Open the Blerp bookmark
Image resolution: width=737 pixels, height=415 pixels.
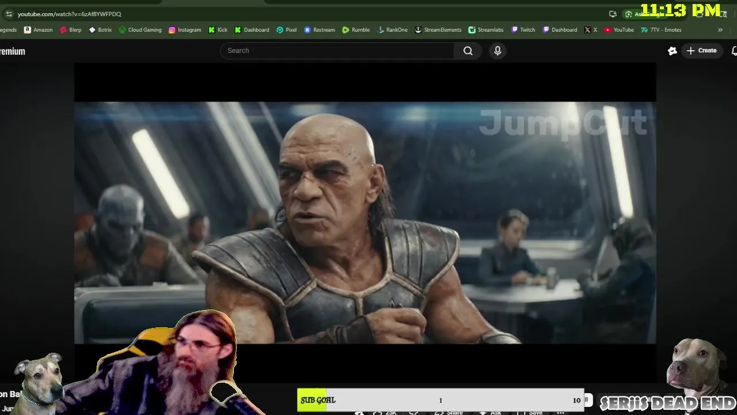coord(71,30)
